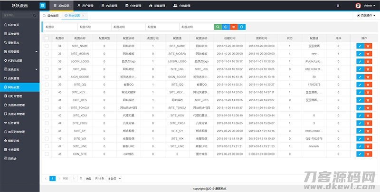Image resolution: width=380 pixels, height=192 pixels.
Task: Open the 15 条/页 page size dropdown
Action: tap(113, 178)
